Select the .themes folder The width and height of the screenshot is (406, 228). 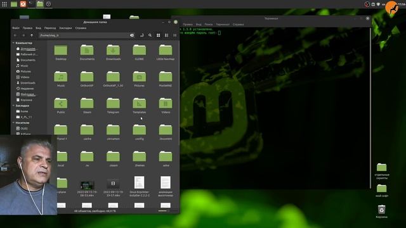pos(140,156)
